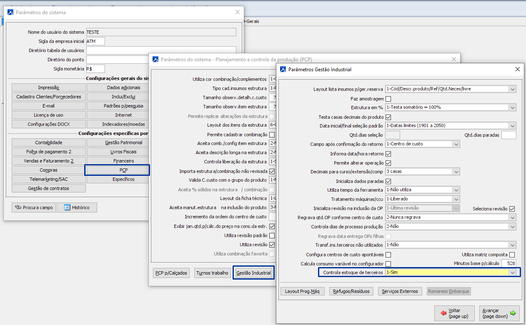Open Procura campo with binoculars icon
The width and height of the screenshot is (526, 325).
[34, 207]
